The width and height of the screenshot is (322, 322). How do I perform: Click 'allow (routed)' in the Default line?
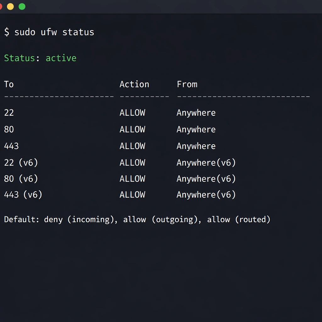[x=239, y=219]
